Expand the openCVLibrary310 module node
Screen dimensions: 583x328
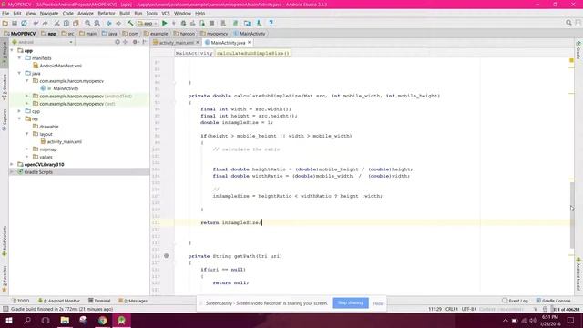12,164
